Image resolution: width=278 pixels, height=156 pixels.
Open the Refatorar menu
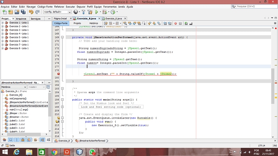59,7
